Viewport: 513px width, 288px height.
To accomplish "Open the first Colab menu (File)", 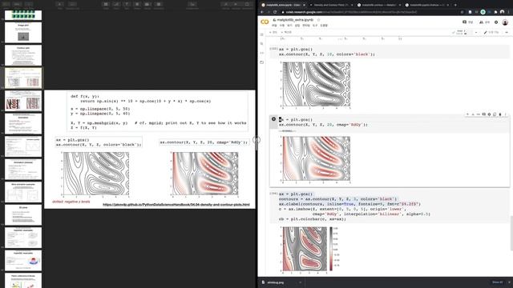I will point(274,26).
